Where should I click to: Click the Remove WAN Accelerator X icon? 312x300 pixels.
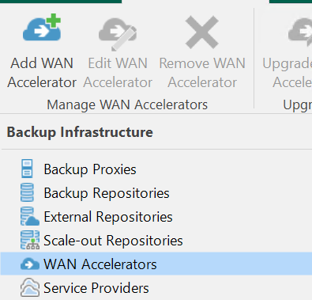click(202, 32)
